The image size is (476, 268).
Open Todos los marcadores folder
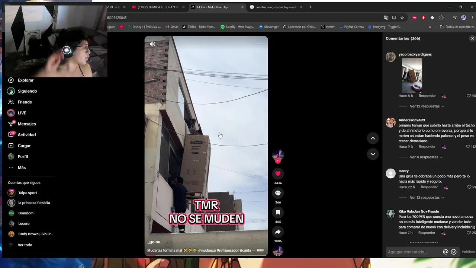click(x=457, y=27)
